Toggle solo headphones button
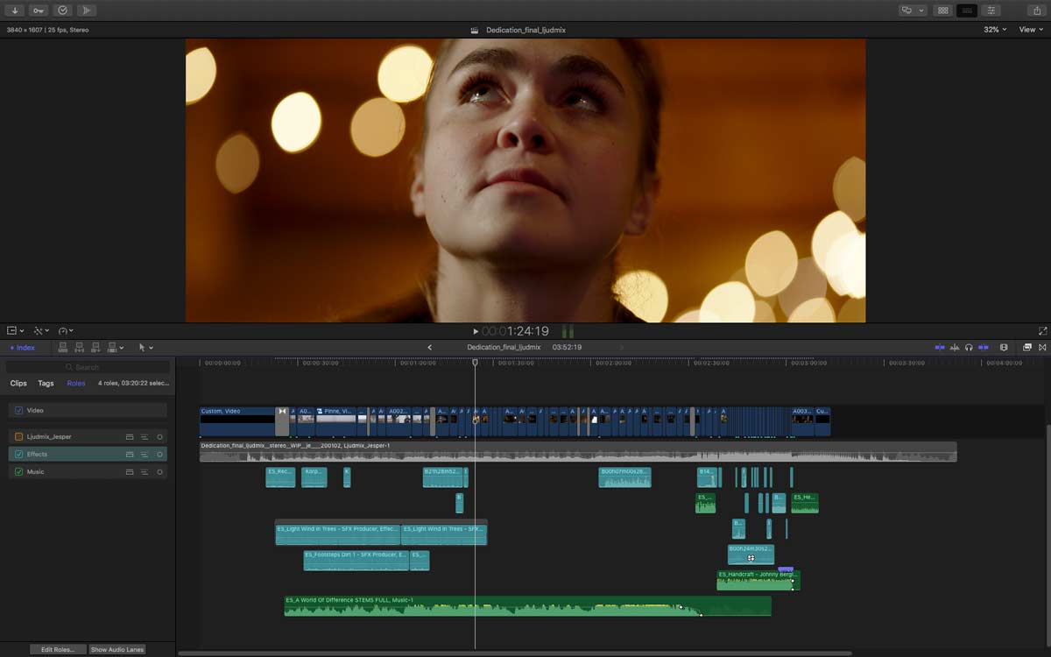 pos(970,348)
